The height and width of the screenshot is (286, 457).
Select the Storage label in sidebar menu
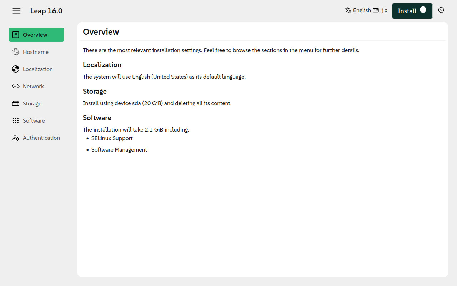pos(32,103)
